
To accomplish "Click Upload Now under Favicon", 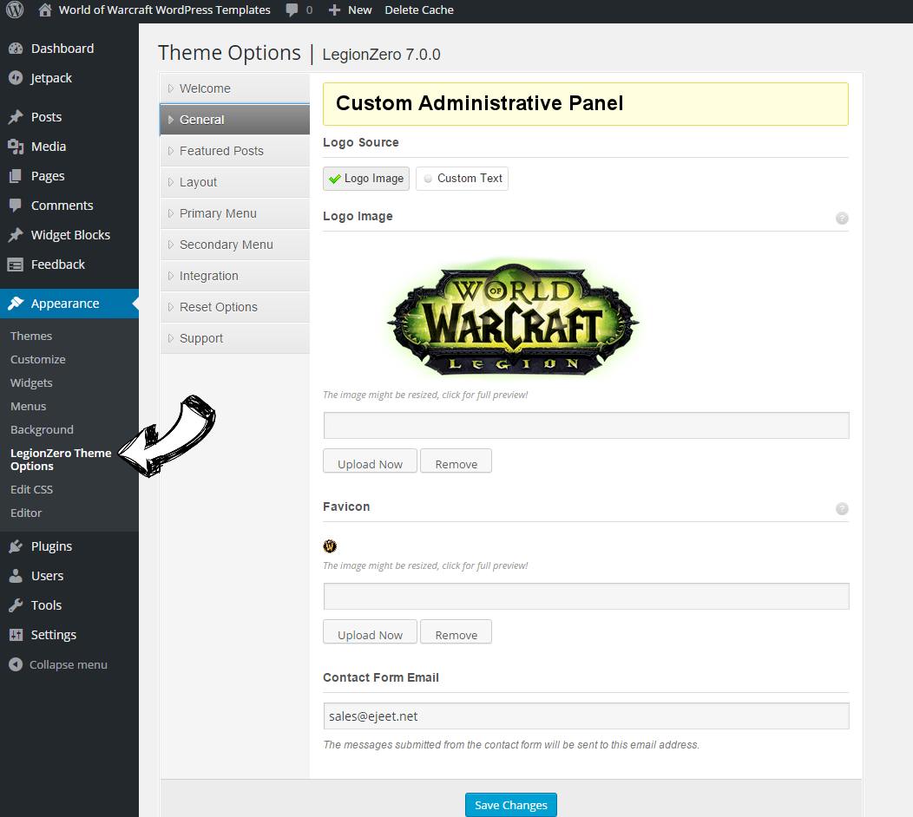I will click(x=370, y=631).
